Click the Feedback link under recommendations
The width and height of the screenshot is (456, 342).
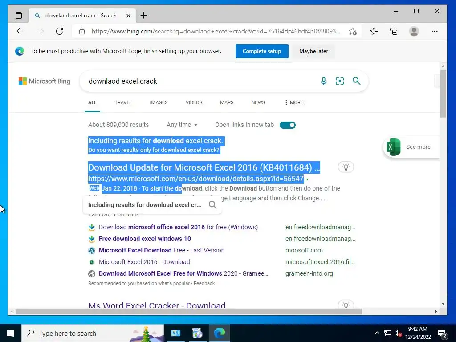coord(204,283)
